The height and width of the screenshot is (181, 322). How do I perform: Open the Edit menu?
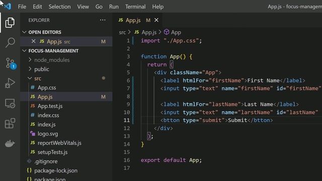pos(37,7)
